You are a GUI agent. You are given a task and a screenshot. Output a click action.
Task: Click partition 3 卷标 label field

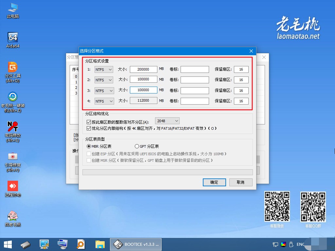[195, 91]
